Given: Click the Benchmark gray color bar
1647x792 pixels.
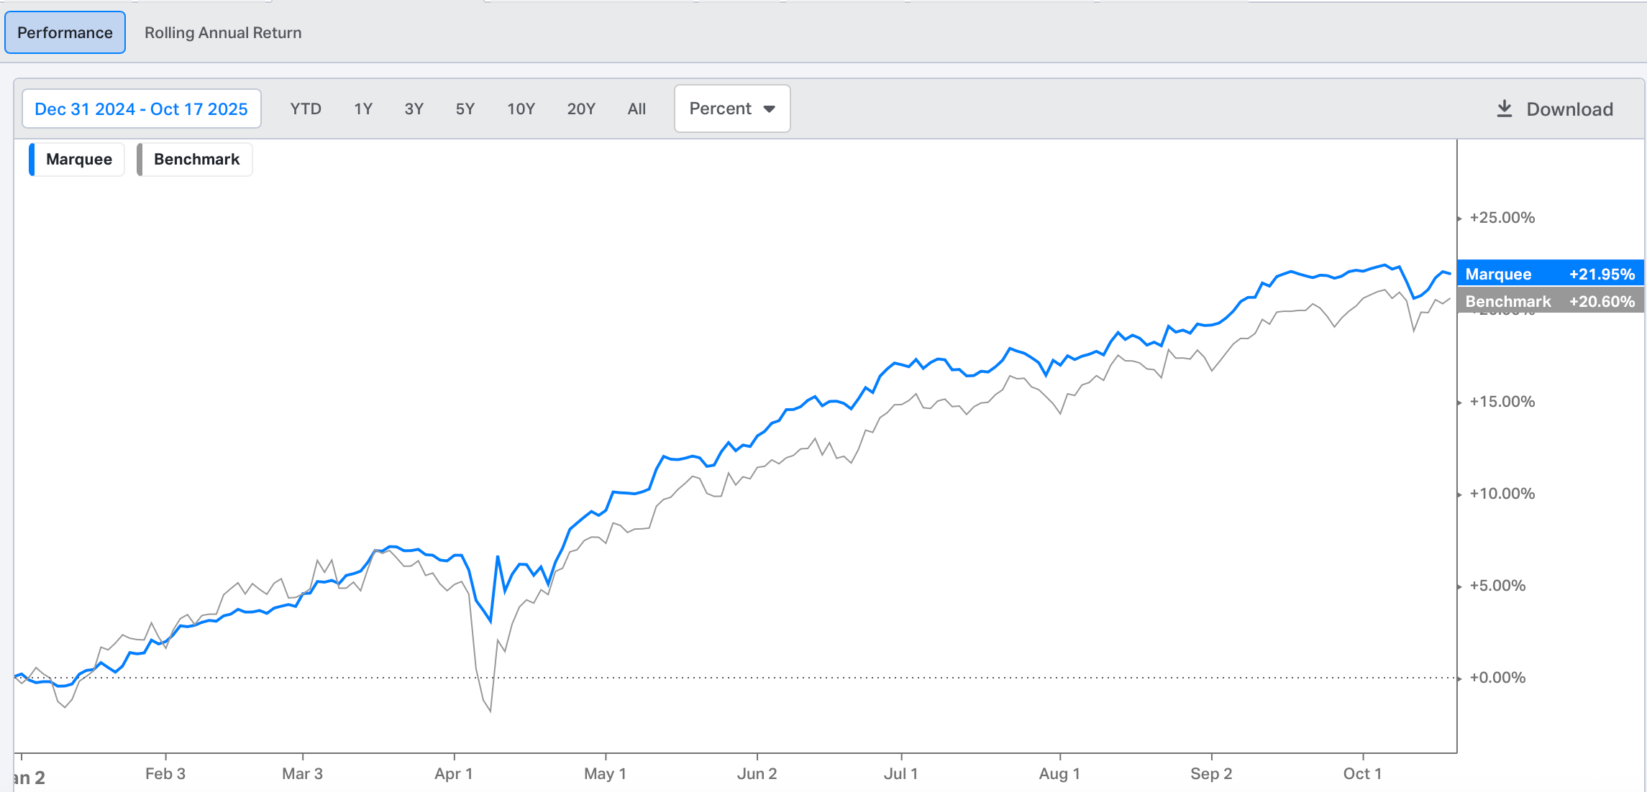Looking at the screenshot, I should [140, 159].
